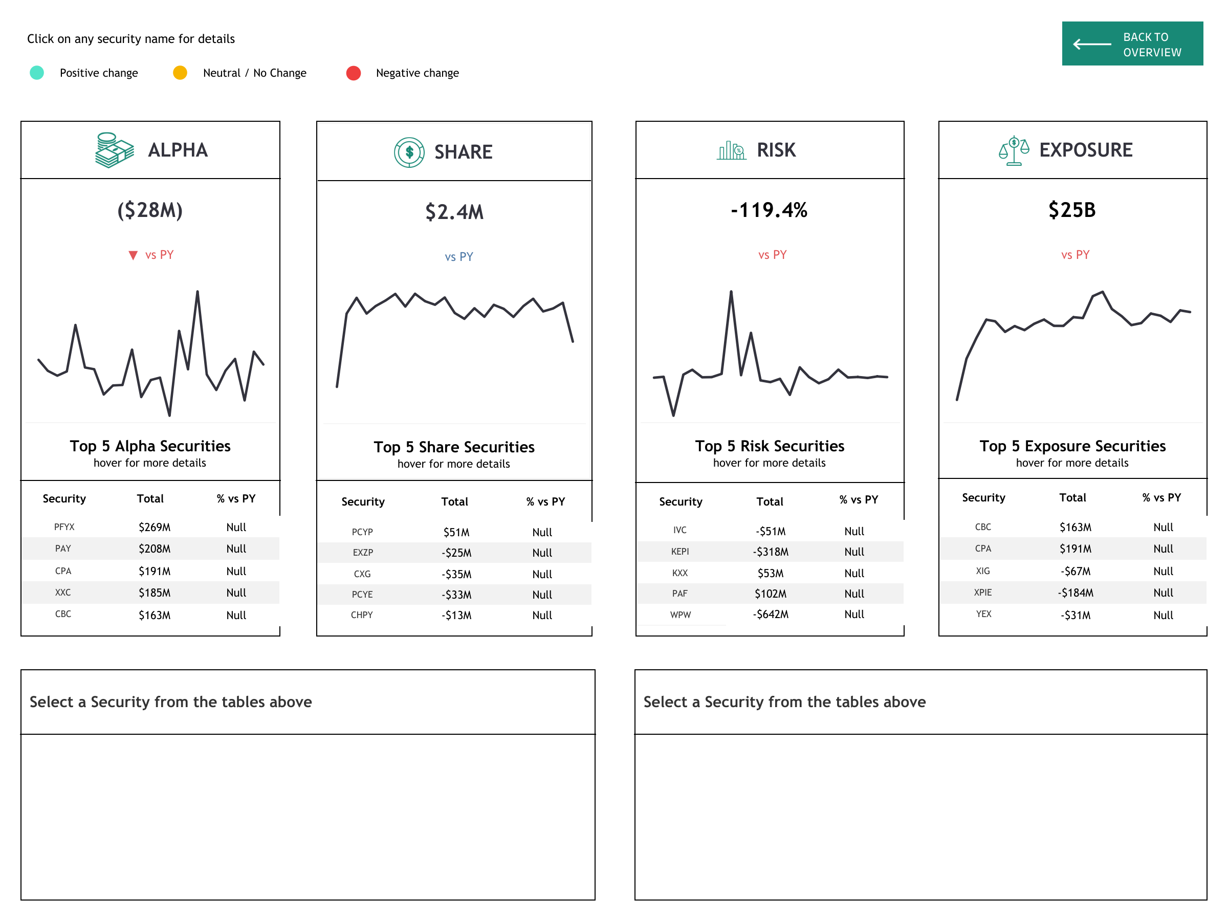Select PFYX security in Alpha table
The height and width of the screenshot is (921, 1228).
[64, 527]
